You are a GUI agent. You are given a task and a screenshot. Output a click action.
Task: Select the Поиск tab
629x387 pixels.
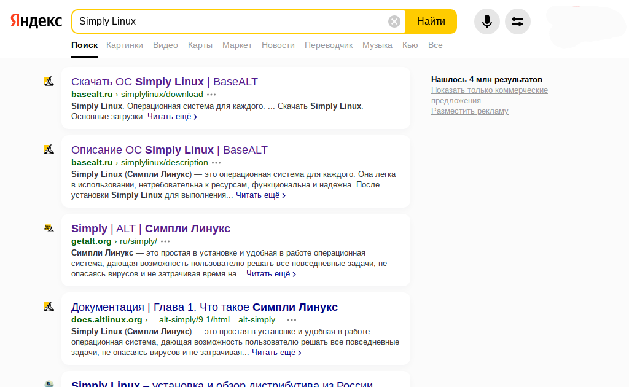click(x=84, y=45)
